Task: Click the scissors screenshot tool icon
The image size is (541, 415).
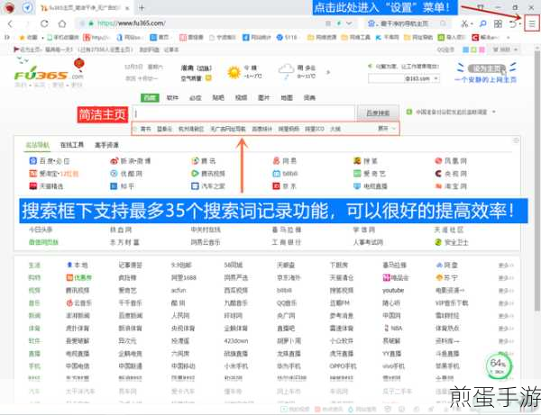Action: 464,23
